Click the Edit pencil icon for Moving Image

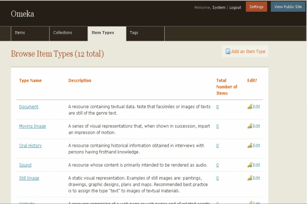(250, 126)
